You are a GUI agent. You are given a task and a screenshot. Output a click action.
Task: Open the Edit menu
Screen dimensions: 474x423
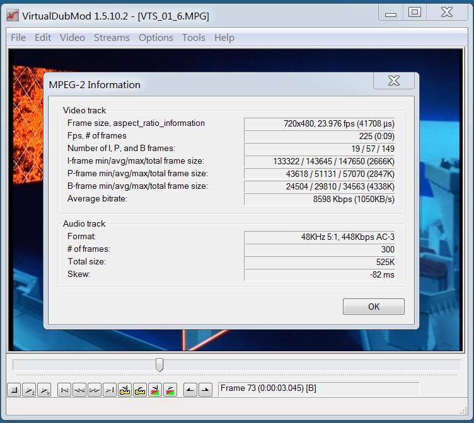(43, 38)
